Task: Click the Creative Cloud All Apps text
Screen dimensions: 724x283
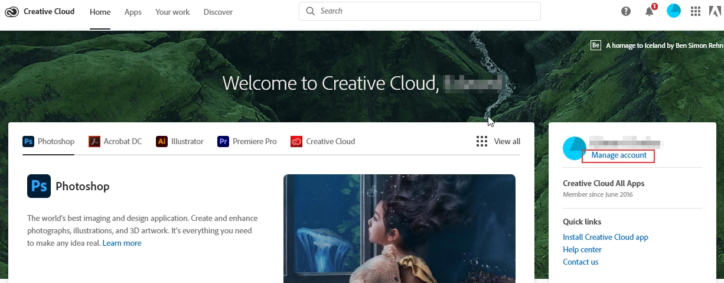Action: pyautogui.click(x=604, y=184)
